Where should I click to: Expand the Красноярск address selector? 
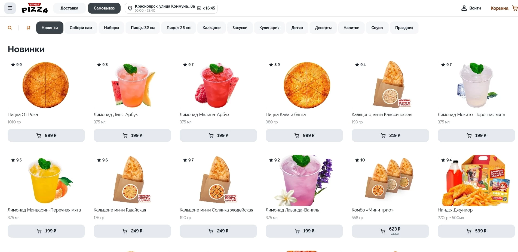click(x=165, y=8)
